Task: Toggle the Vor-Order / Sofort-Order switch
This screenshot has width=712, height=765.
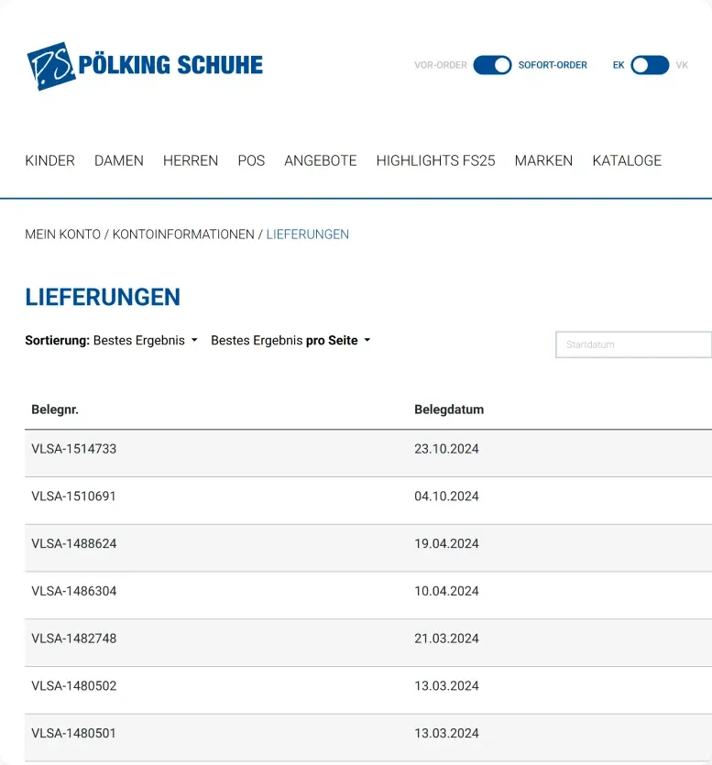Action: (492, 65)
